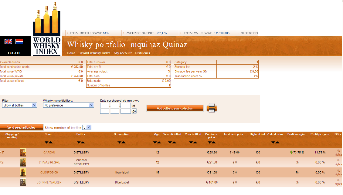Click Send selected bottles button

(21, 127)
